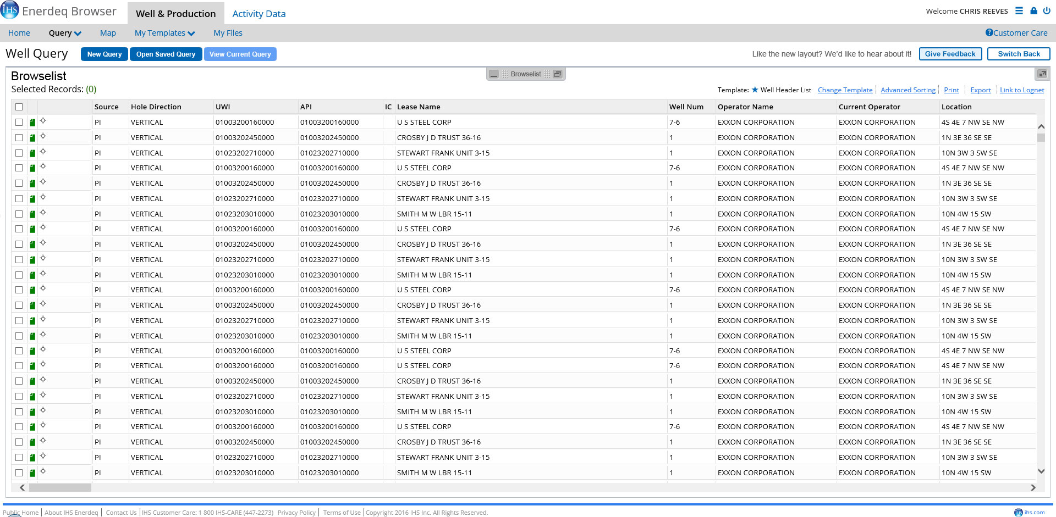Switch to the Well & Production tab
The image size is (1056, 517).
(176, 14)
